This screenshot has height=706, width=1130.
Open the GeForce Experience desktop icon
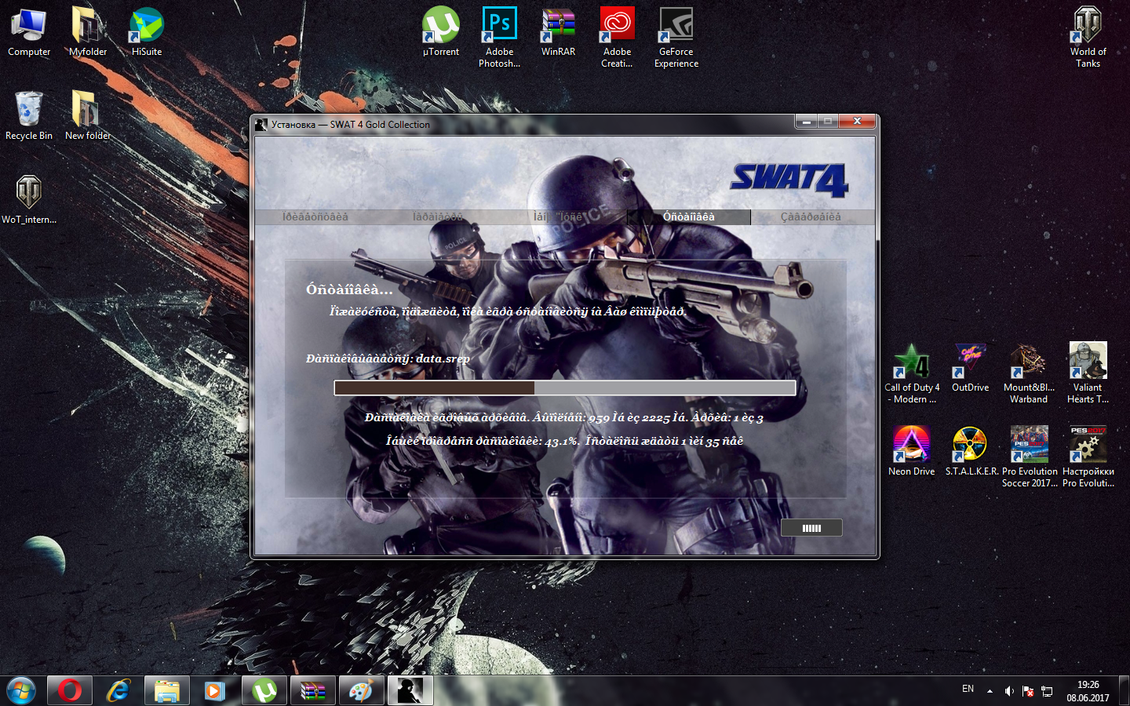[x=676, y=26]
